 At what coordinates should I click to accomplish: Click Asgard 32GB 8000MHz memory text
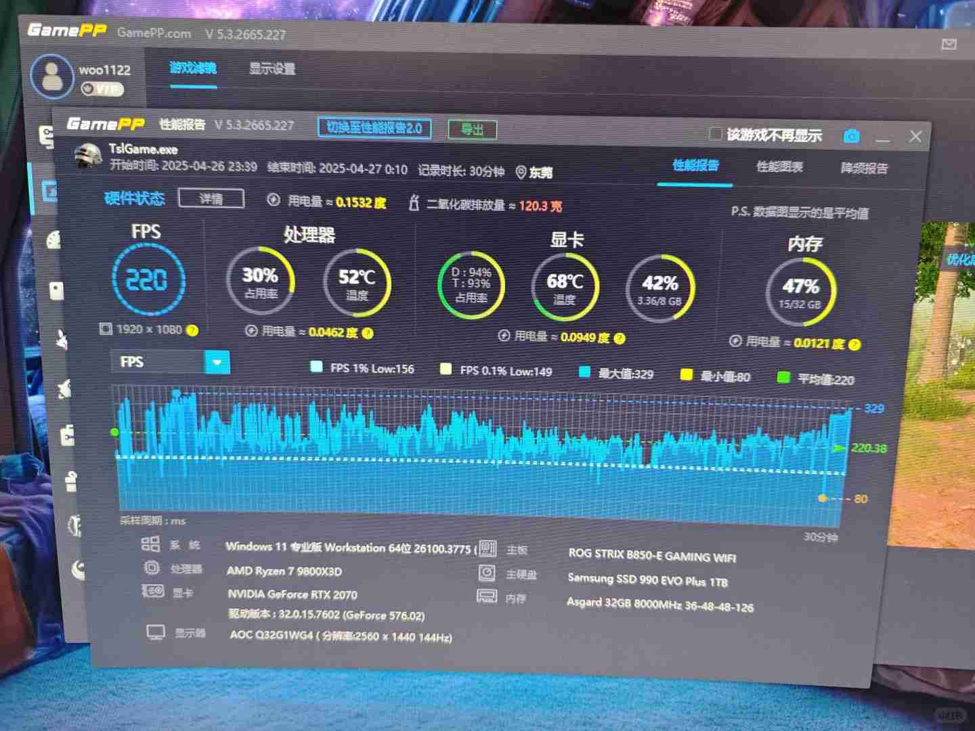click(660, 604)
